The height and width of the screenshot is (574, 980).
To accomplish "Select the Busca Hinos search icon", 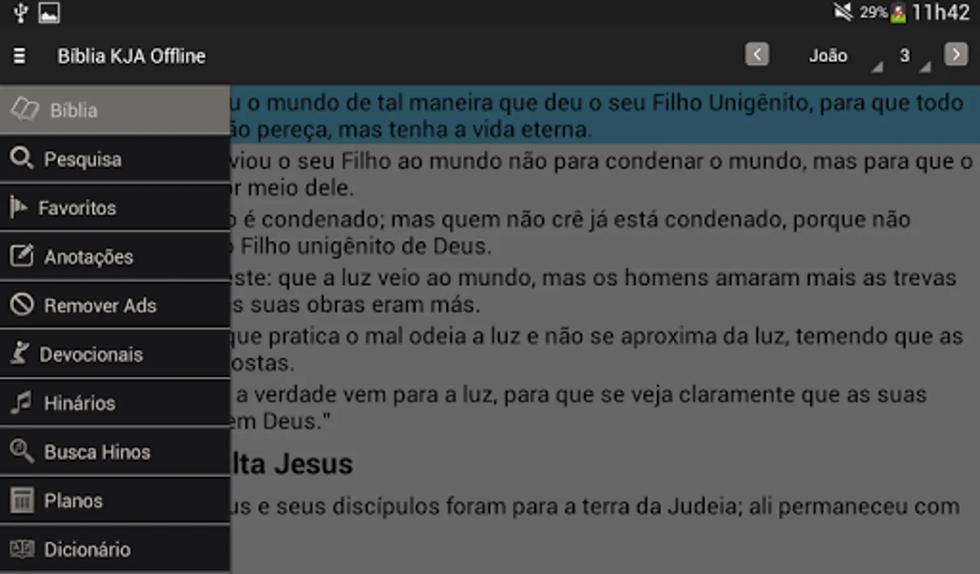I will click(x=22, y=451).
